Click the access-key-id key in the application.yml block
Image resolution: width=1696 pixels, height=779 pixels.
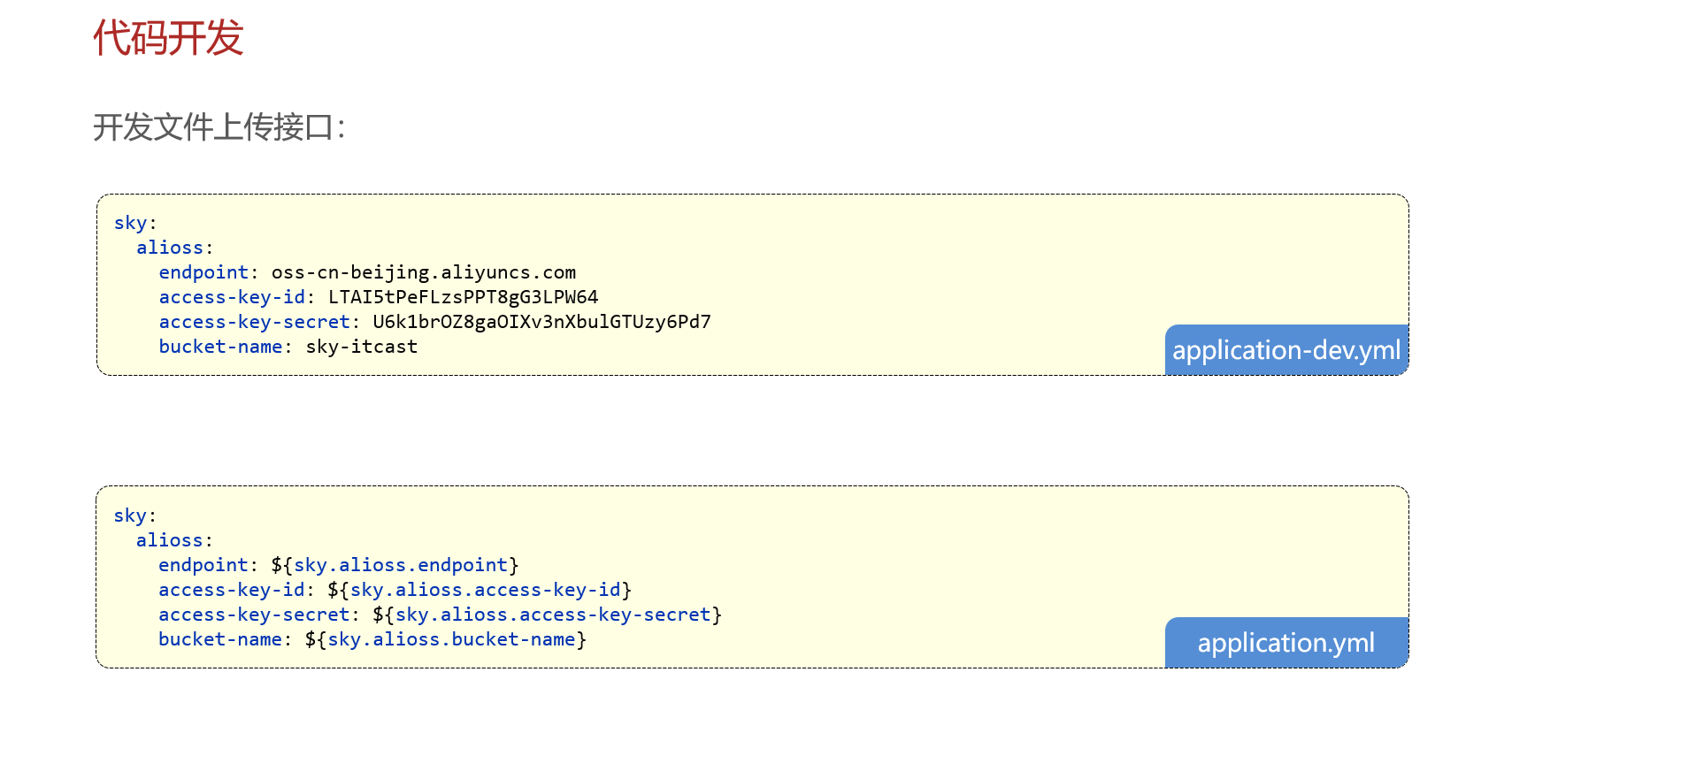click(x=232, y=590)
